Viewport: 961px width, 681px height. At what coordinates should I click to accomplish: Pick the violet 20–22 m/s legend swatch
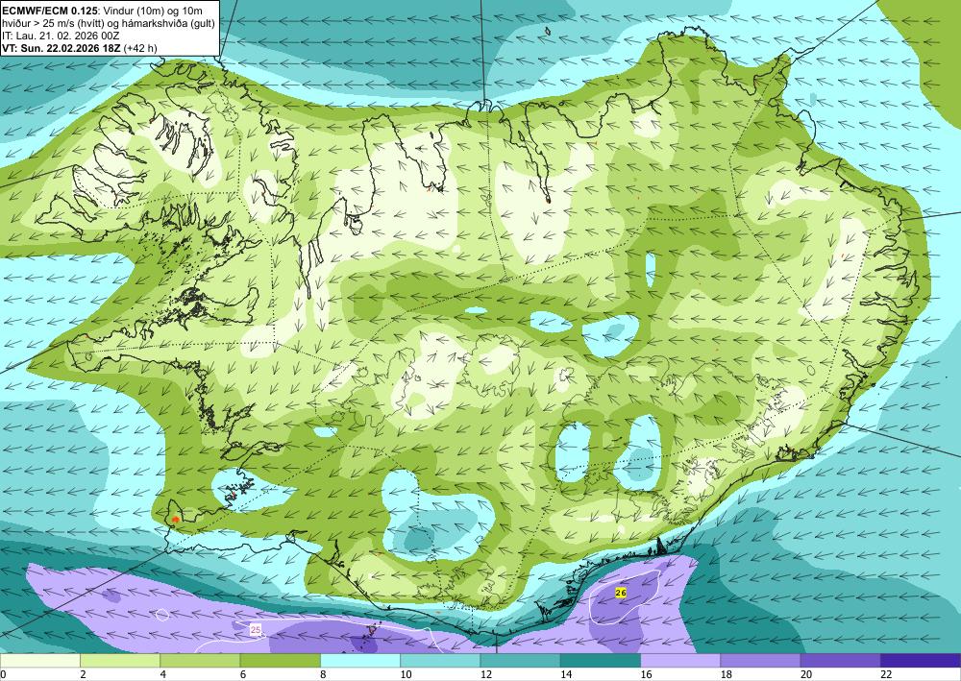[x=841, y=660]
